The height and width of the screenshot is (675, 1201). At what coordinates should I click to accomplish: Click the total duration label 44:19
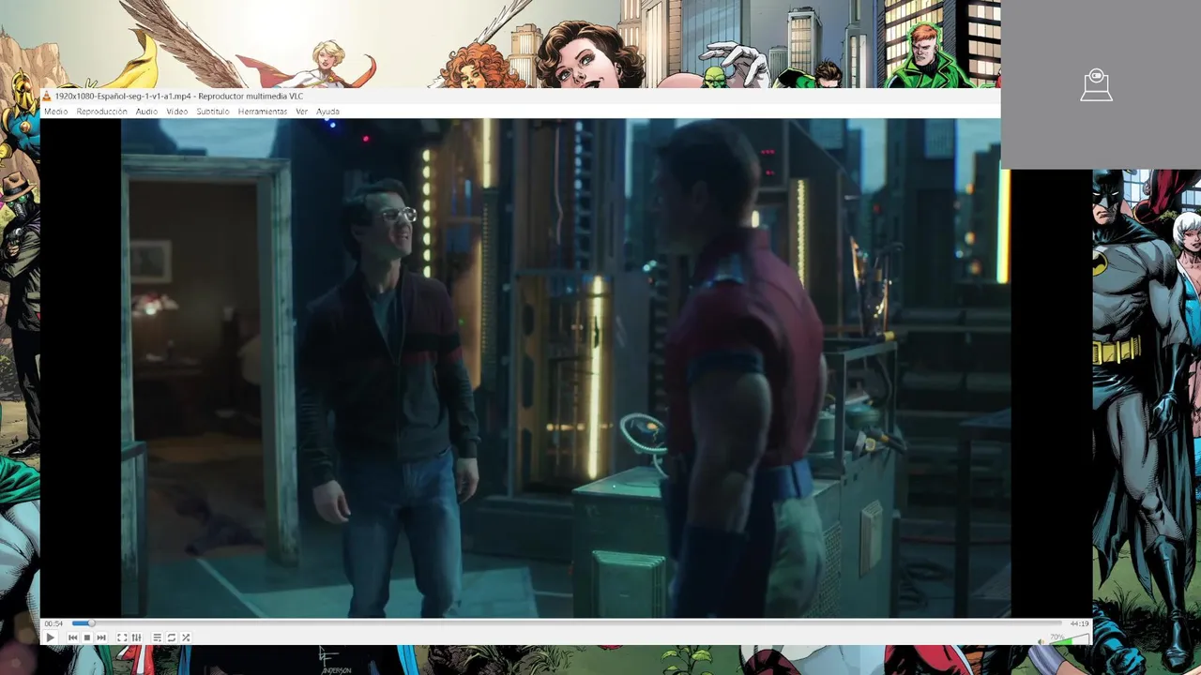tap(1079, 623)
